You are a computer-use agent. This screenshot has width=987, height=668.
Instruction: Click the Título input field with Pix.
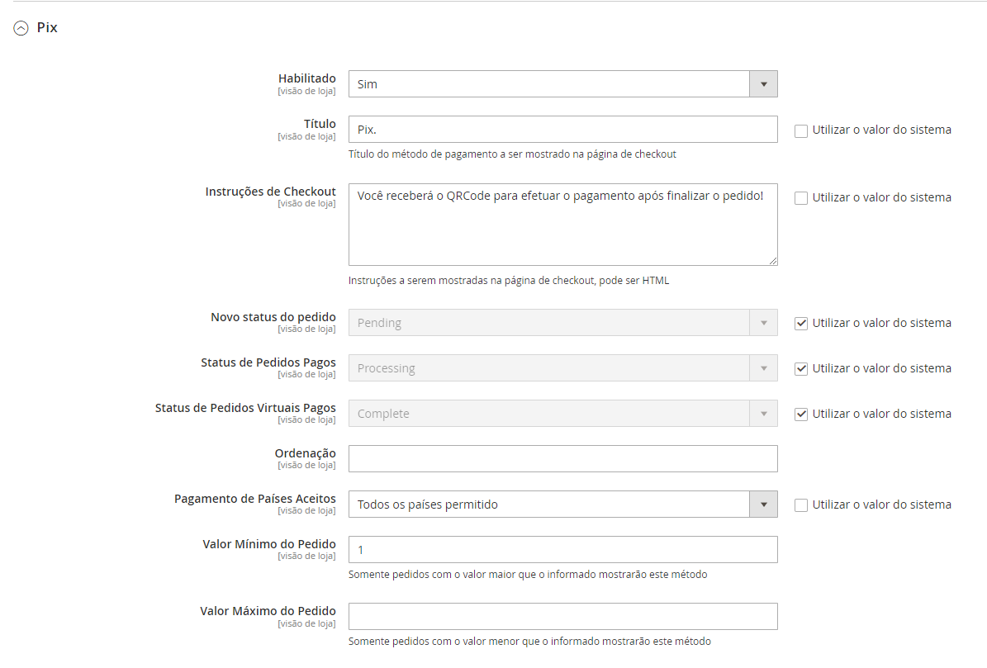click(562, 129)
